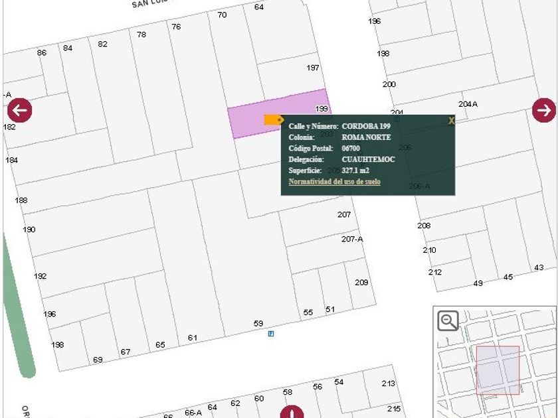The width and height of the screenshot is (558, 418).
Task: Click lot number 207
Action: [344, 214]
